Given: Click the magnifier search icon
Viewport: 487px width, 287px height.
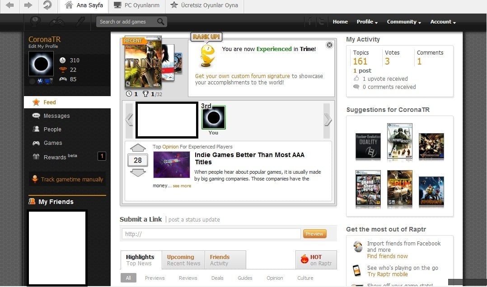Looking at the screenshot, I should [160, 22].
